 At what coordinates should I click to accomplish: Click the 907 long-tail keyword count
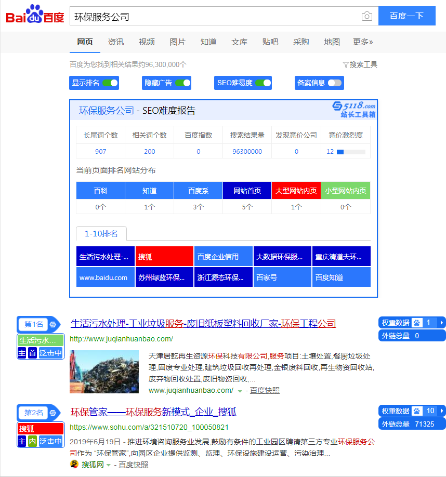click(100, 152)
